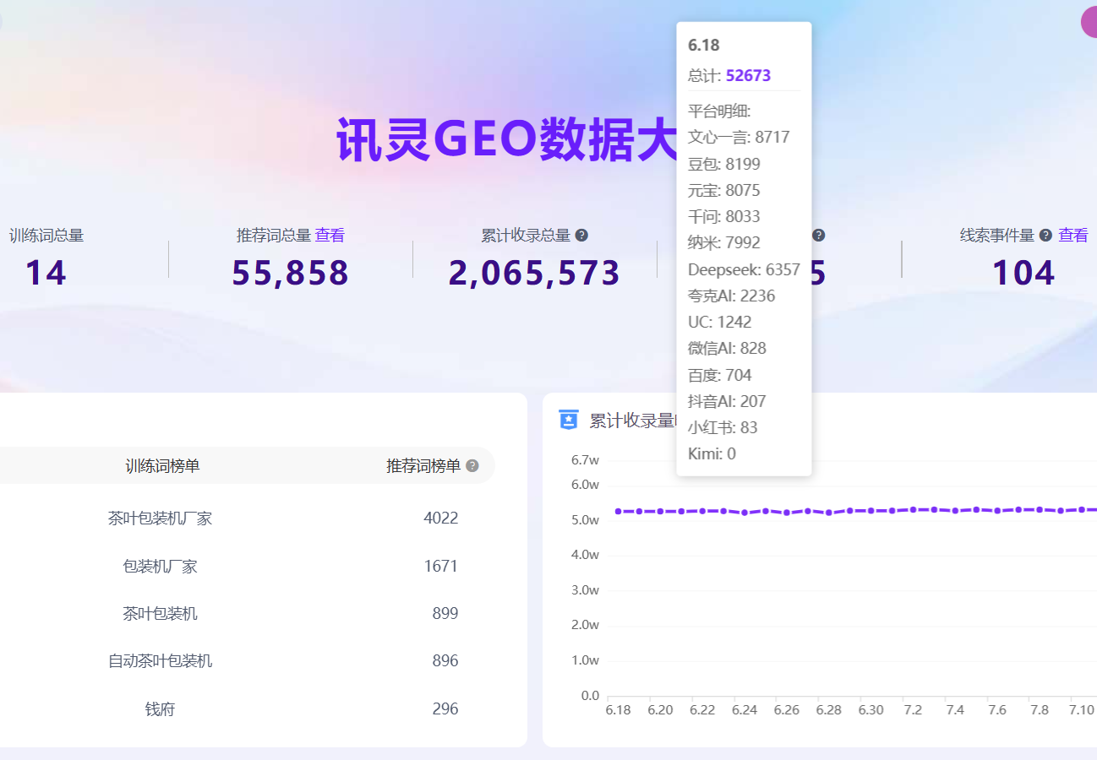Select the 推荐词榜单 tab
This screenshot has width=1097, height=760.
point(423,466)
